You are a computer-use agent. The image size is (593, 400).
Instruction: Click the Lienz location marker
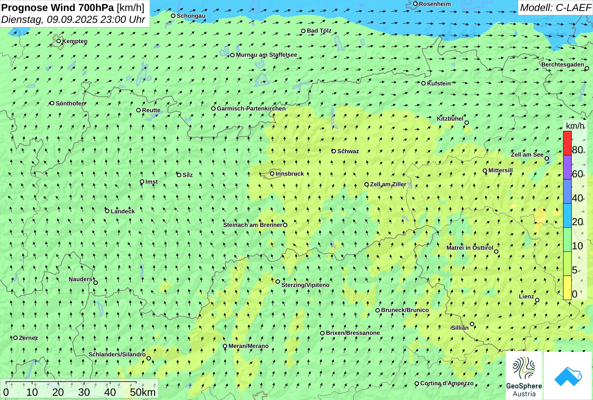coord(537,300)
